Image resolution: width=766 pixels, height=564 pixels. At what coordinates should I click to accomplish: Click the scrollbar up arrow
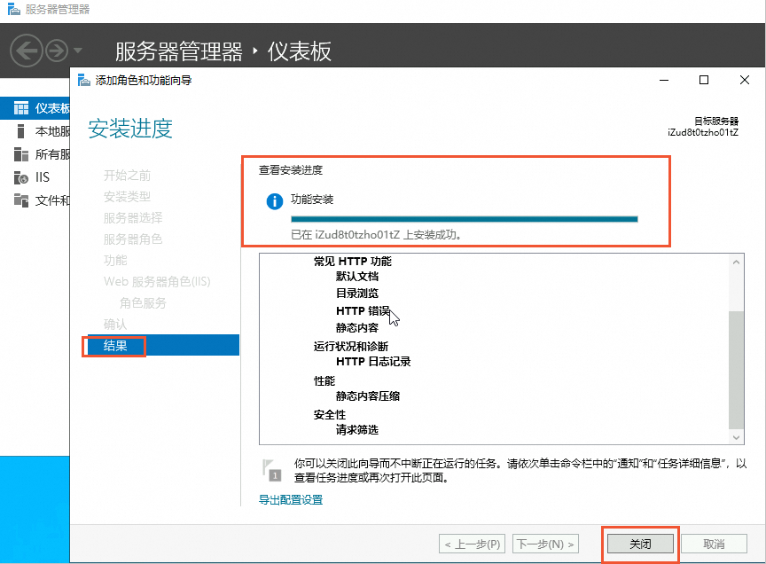click(735, 261)
